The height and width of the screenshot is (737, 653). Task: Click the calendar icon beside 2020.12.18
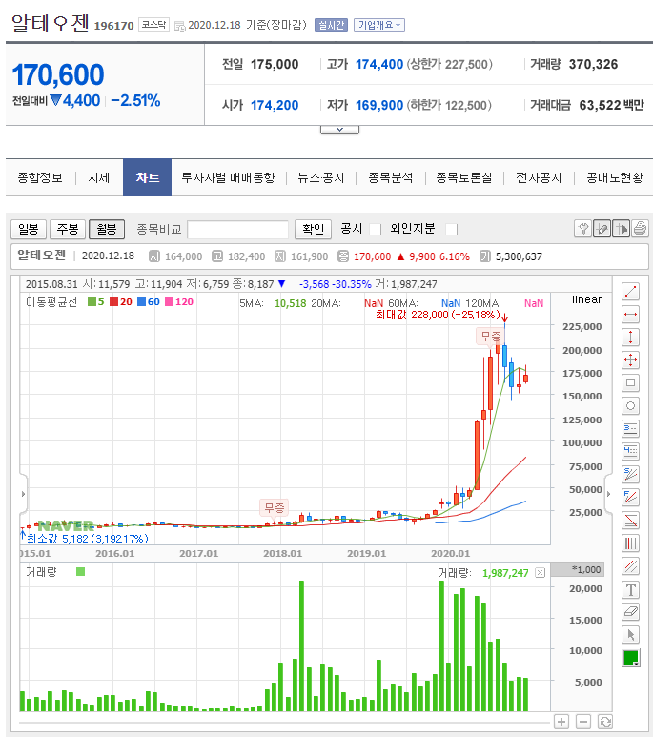179,27
